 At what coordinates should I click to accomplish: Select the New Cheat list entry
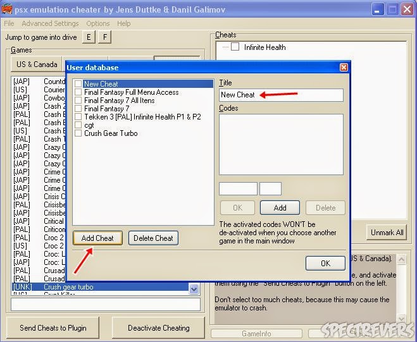pos(148,83)
